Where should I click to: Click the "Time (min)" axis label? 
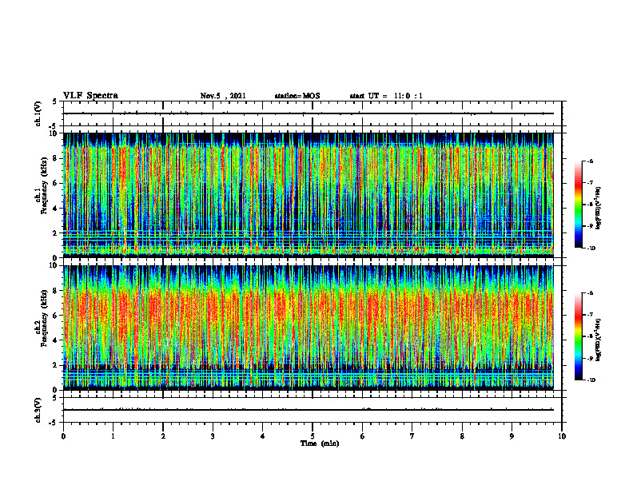coord(320,443)
